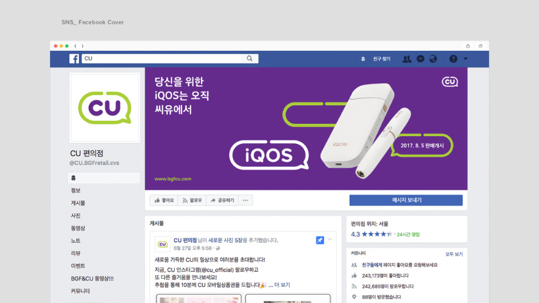Open the help question mark icon
The height and width of the screenshot is (303, 539).
click(454, 59)
